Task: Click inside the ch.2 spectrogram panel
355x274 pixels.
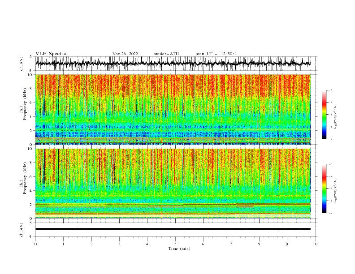Action: (173, 184)
